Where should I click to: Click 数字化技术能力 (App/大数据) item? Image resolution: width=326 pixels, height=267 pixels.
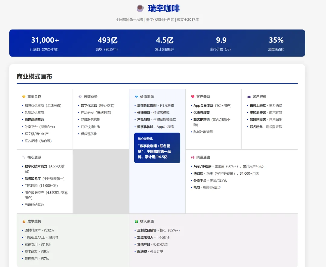45,169
